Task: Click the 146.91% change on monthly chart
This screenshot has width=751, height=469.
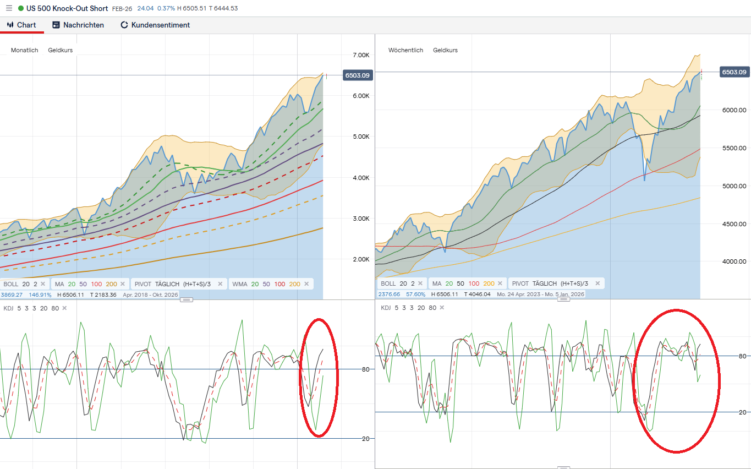Action: pos(40,295)
